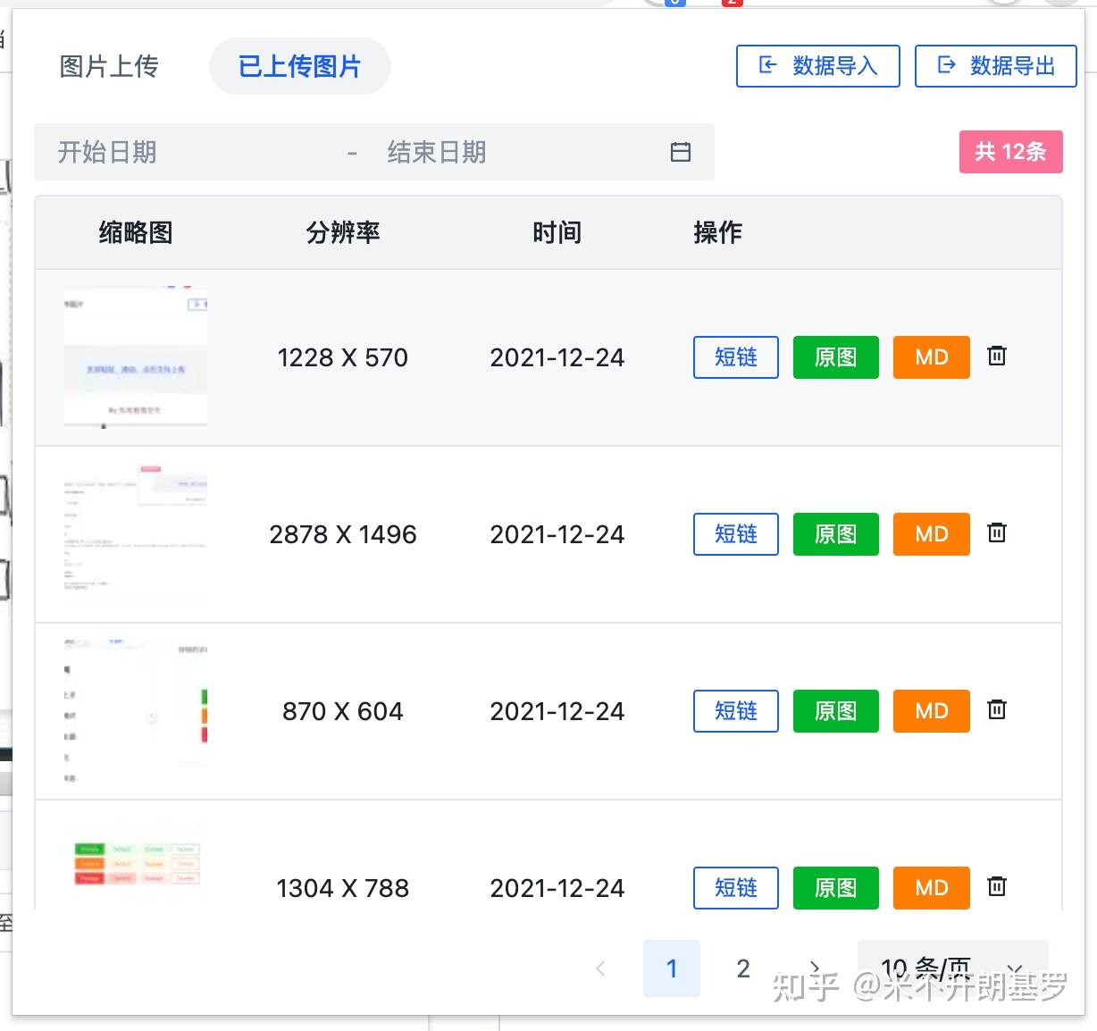Open the 10 条/页 page size dropdown
This screenshot has width=1097, height=1031.
[x=952, y=968]
